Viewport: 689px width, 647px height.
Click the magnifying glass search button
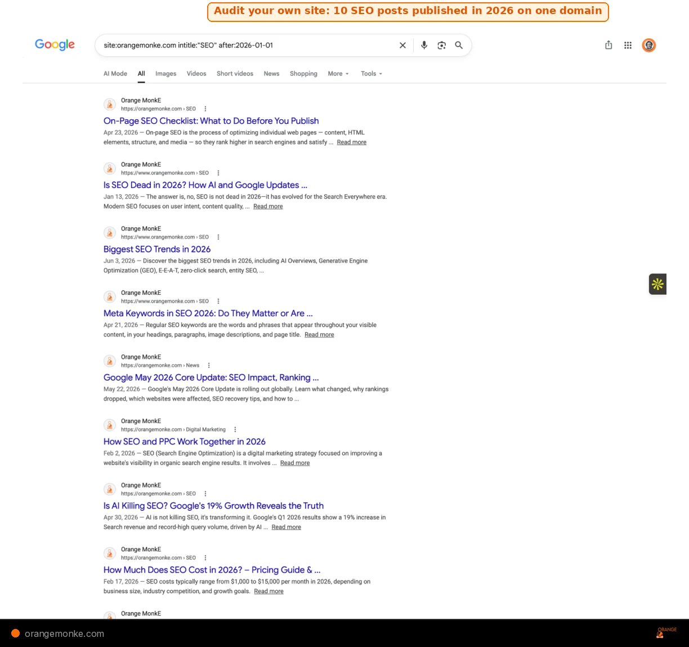(x=459, y=46)
